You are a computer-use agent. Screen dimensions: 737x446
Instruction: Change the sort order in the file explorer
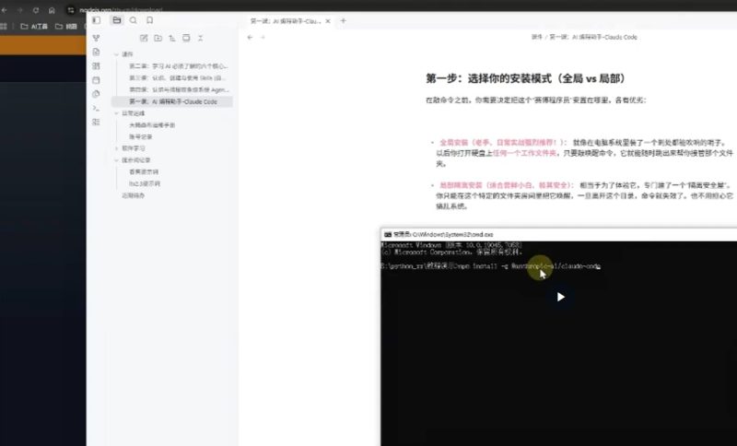(172, 38)
